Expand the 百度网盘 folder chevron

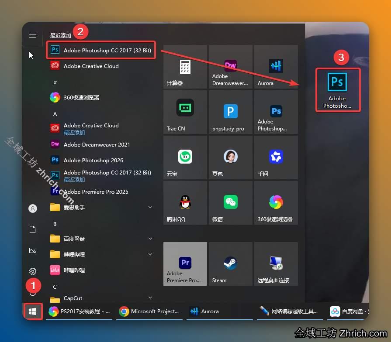(x=150, y=239)
